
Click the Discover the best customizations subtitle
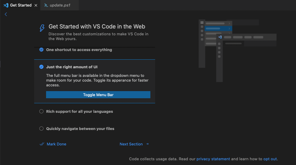click(98, 37)
